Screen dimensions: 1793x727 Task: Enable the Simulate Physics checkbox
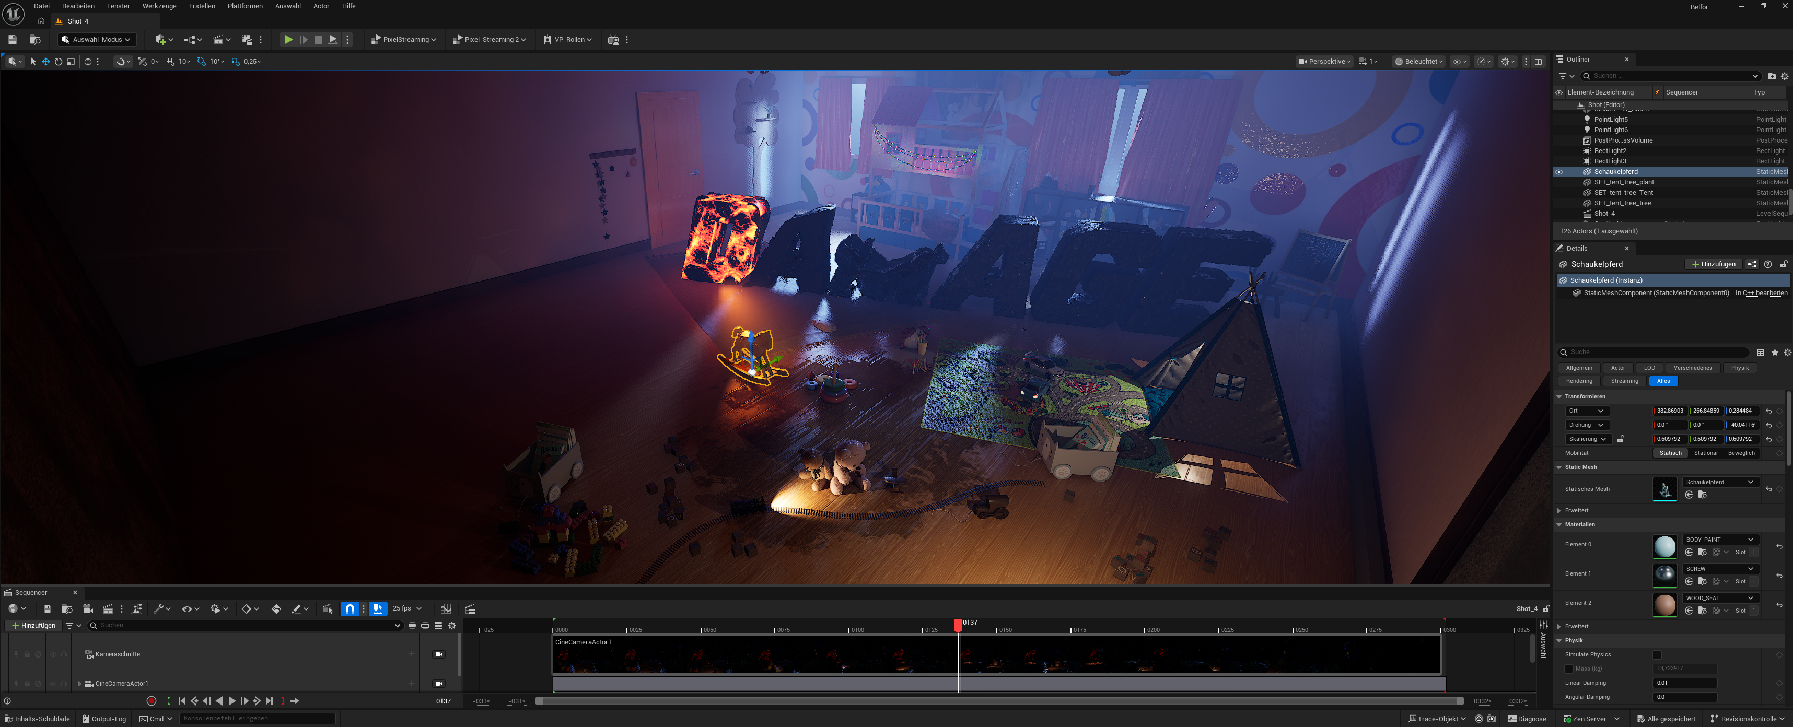[x=1657, y=654]
